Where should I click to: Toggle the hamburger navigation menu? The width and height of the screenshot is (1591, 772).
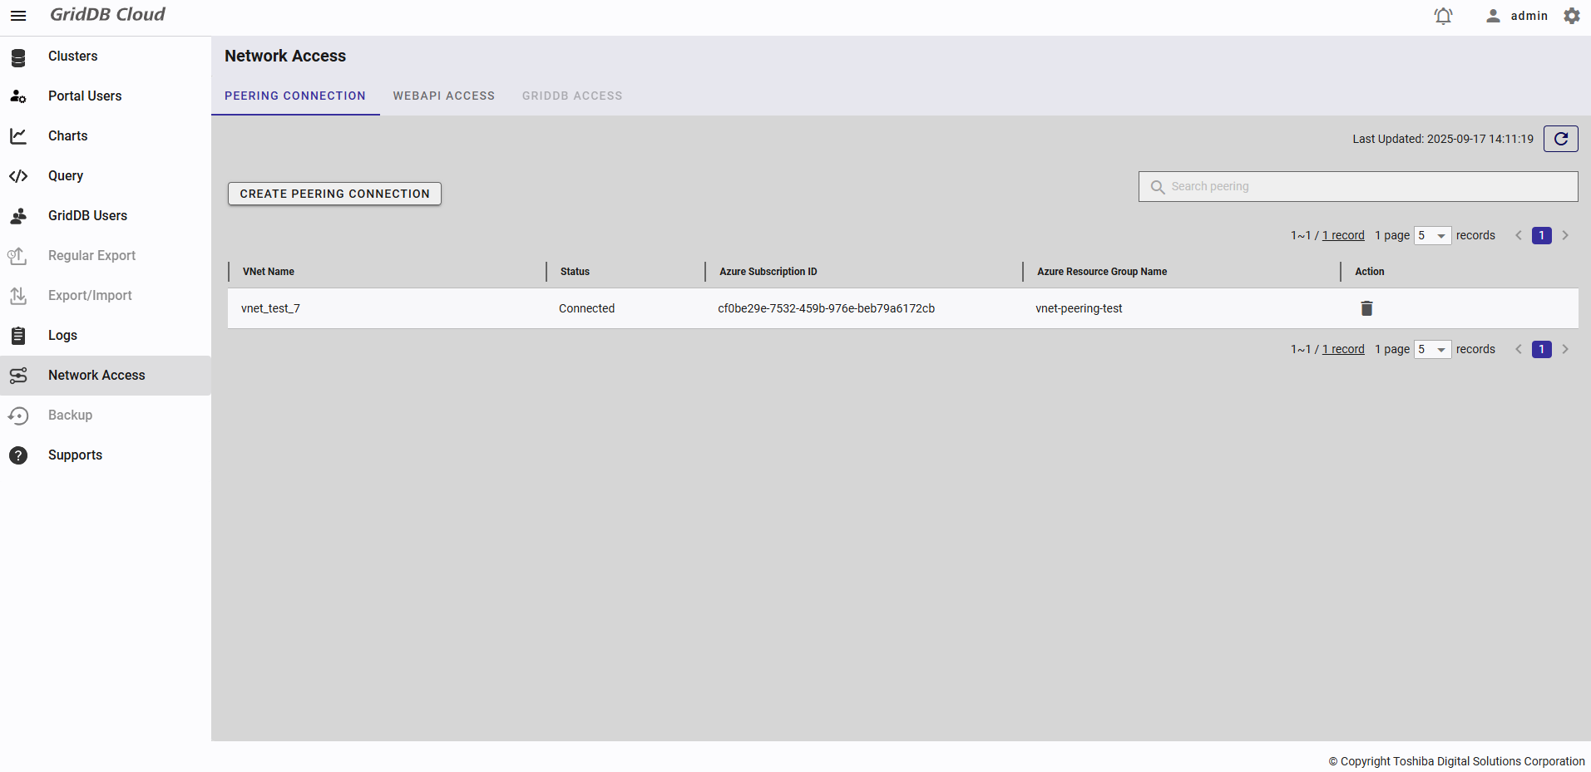18,16
